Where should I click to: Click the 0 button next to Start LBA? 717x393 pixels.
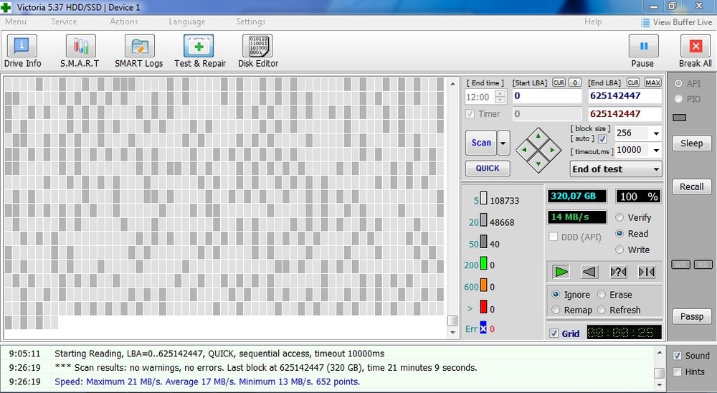[x=575, y=82]
